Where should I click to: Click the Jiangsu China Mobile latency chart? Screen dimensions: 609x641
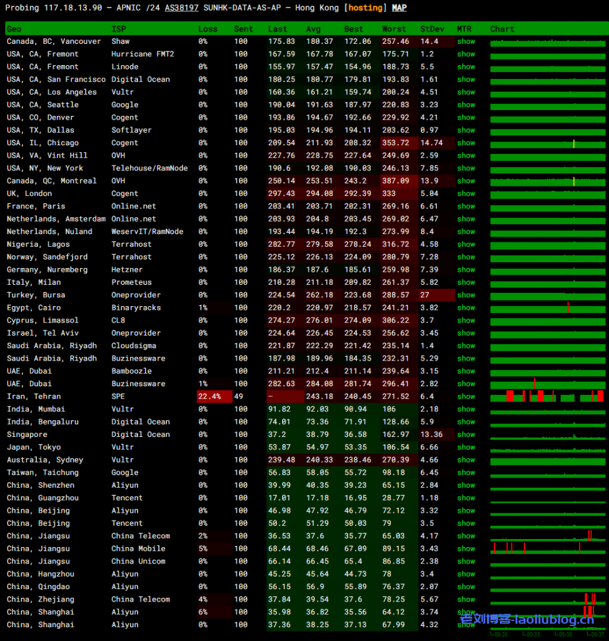[x=547, y=548]
